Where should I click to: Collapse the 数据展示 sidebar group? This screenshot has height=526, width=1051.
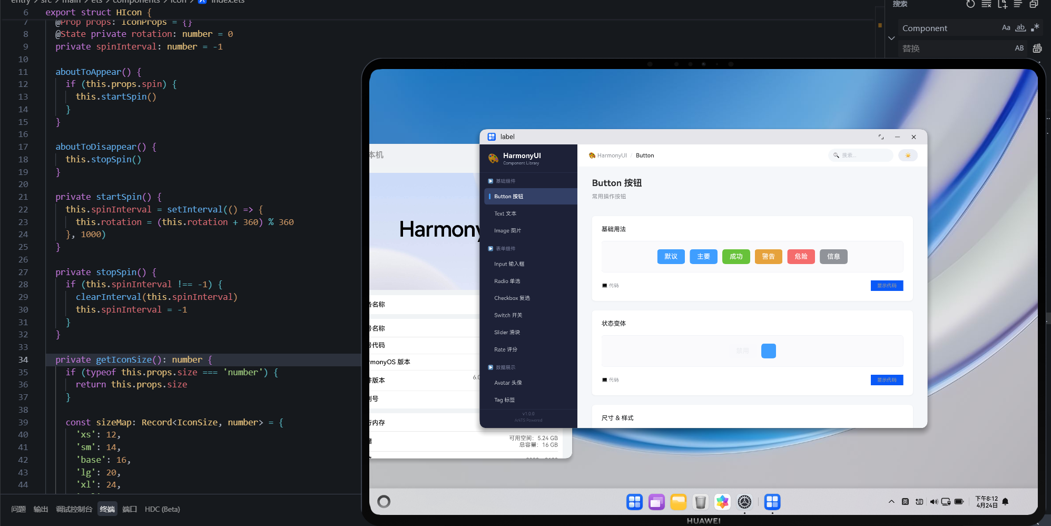tap(502, 367)
